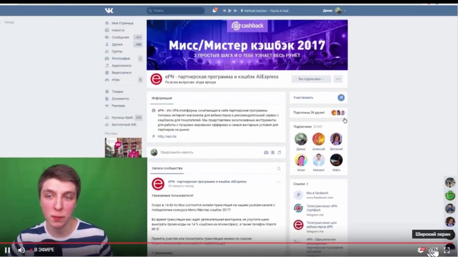Open the community three-dots actions menu

(338, 79)
